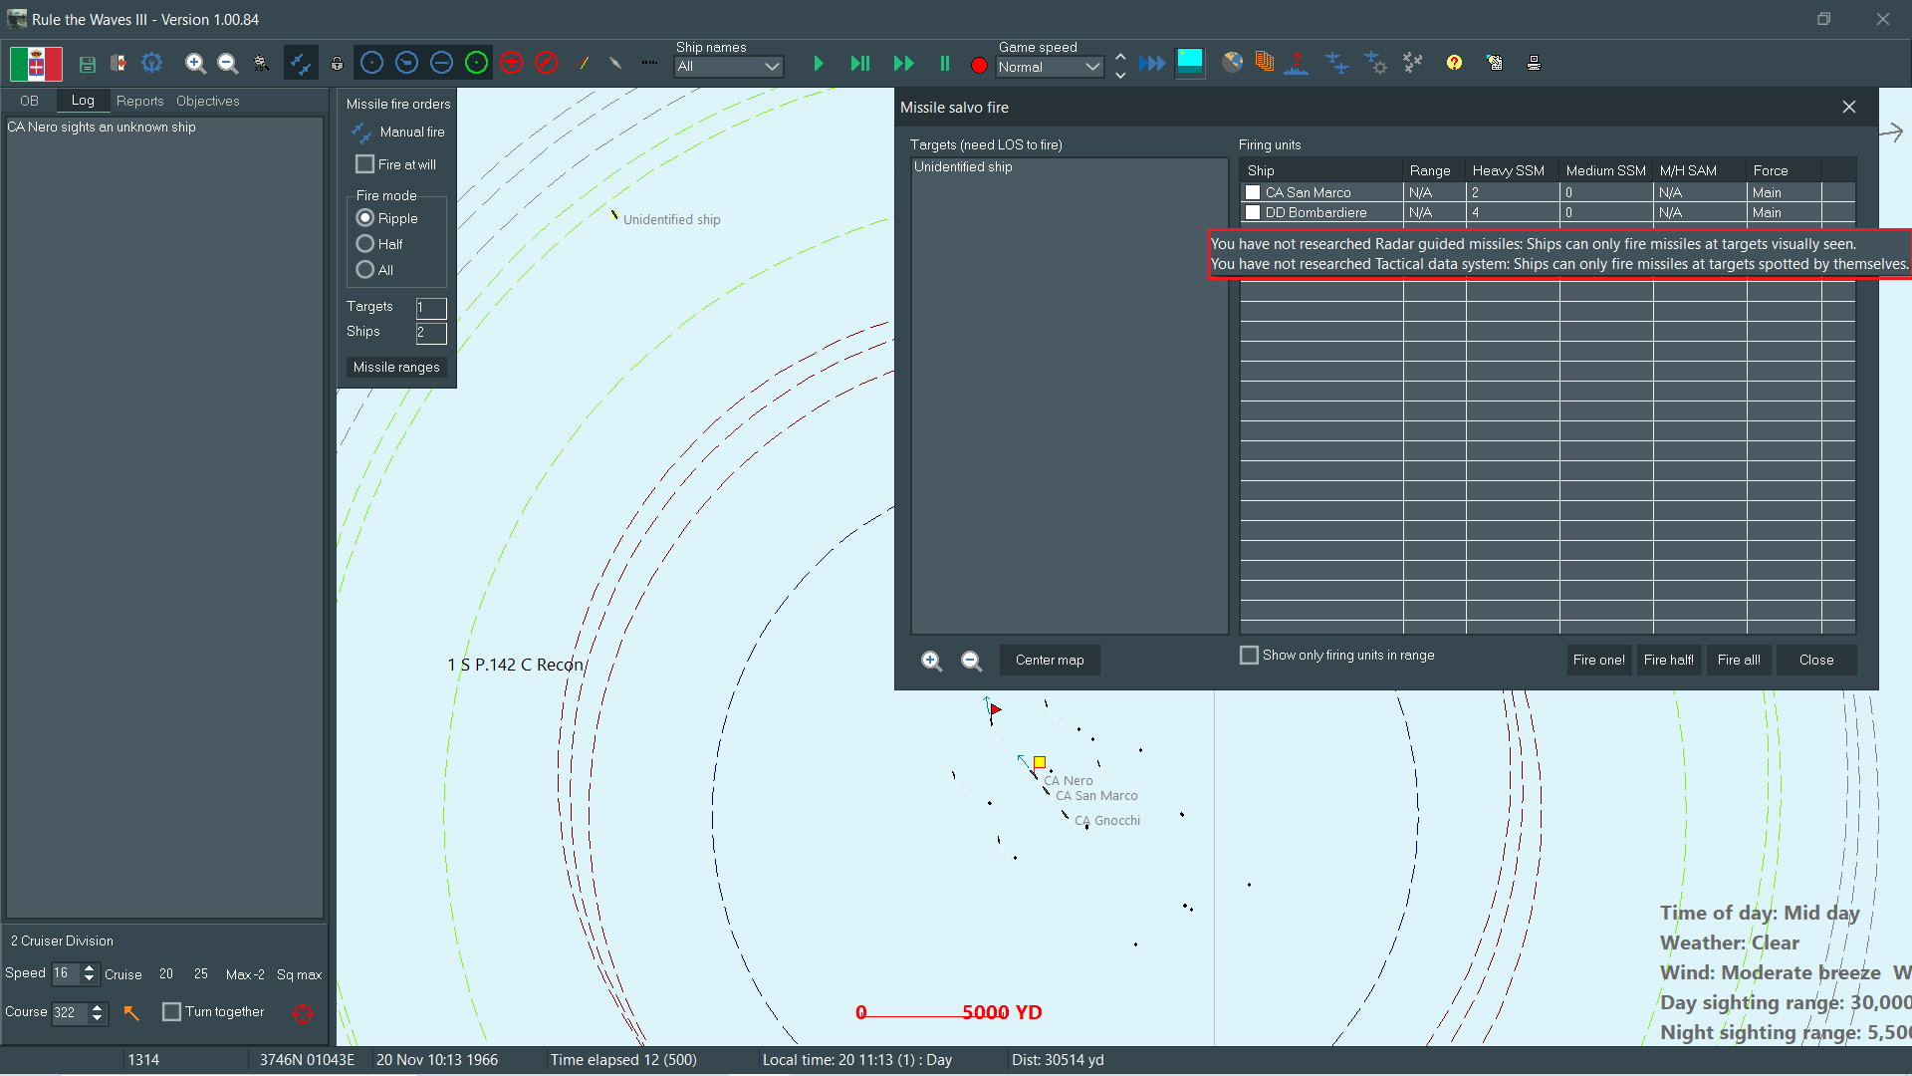Click the red record stop button
The height and width of the screenshot is (1076, 1912).
coord(979,65)
